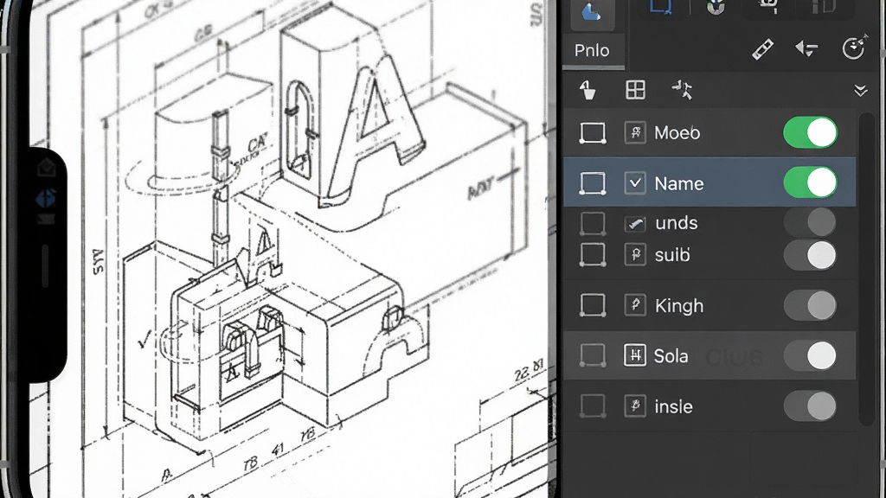
Task: Click the type icon beside Kingh
Action: coord(635,305)
